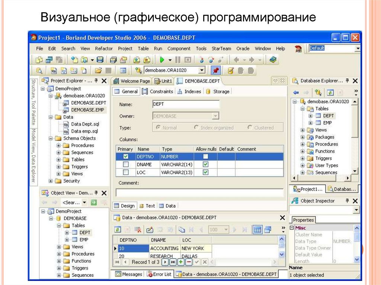This screenshot has height=285, width=381.
Task: Click the SQL document icon in second toolbar
Action: point(54,71)
